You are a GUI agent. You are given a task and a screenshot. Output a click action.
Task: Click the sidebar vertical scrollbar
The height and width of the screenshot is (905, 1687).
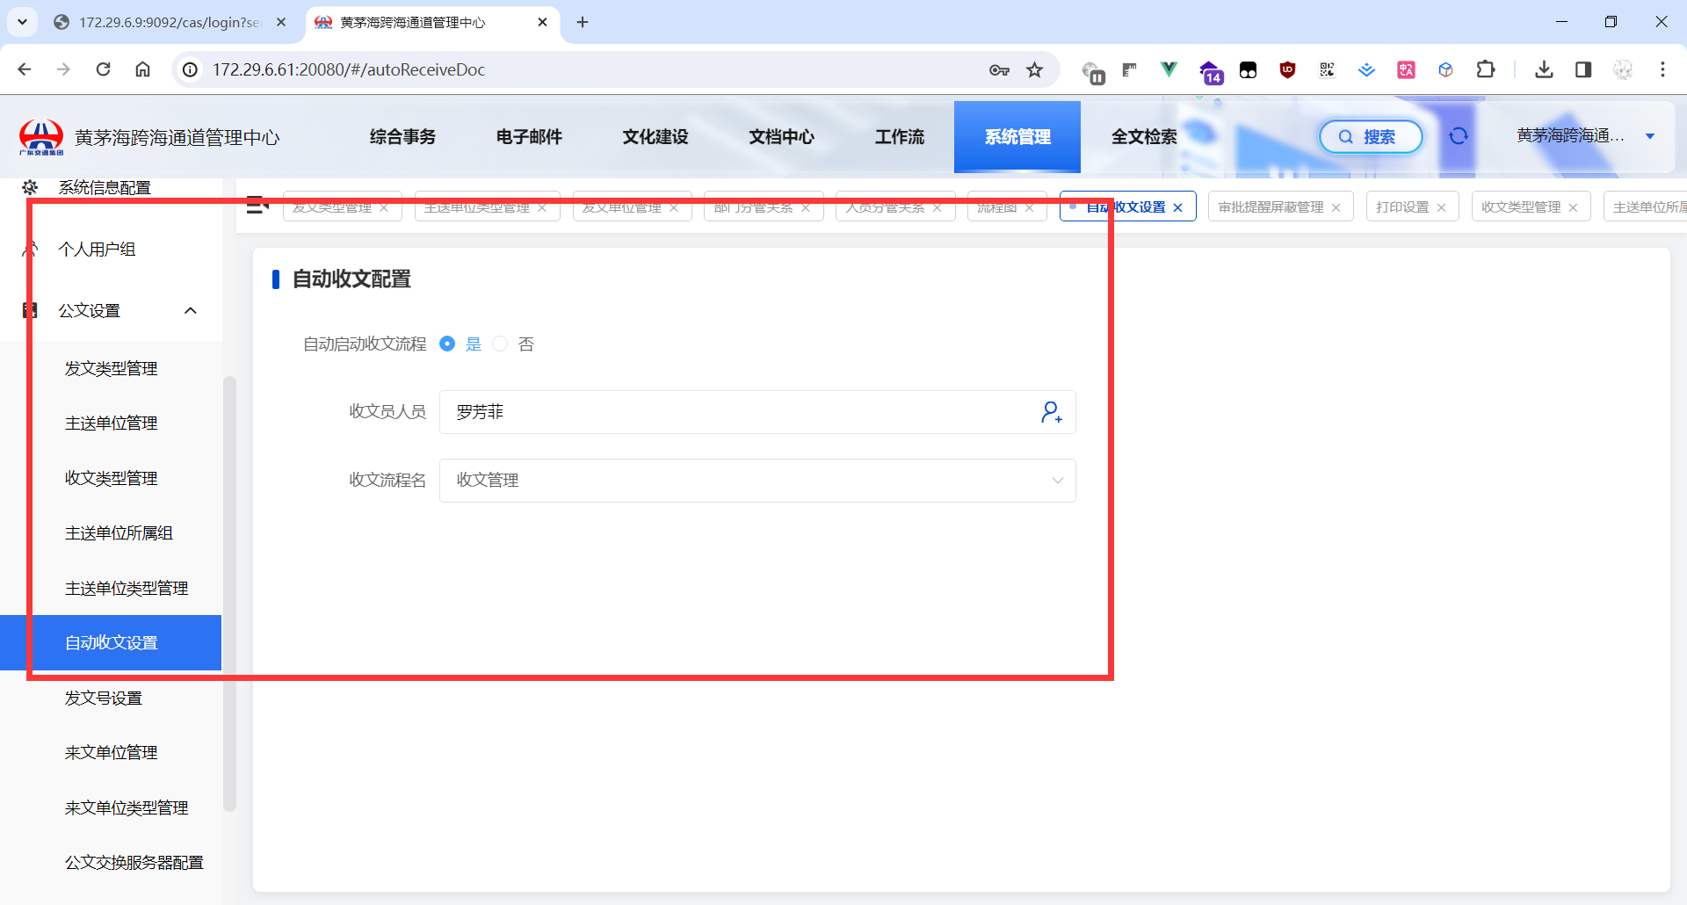230,593
